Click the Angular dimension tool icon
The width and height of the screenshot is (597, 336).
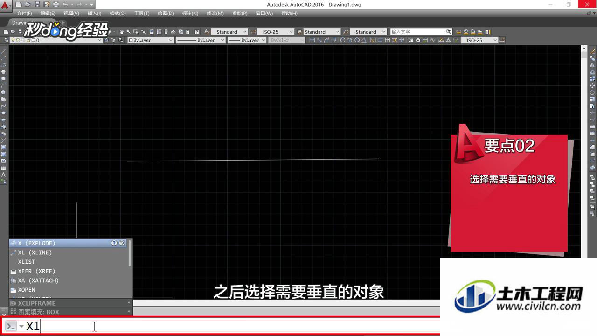364,40
